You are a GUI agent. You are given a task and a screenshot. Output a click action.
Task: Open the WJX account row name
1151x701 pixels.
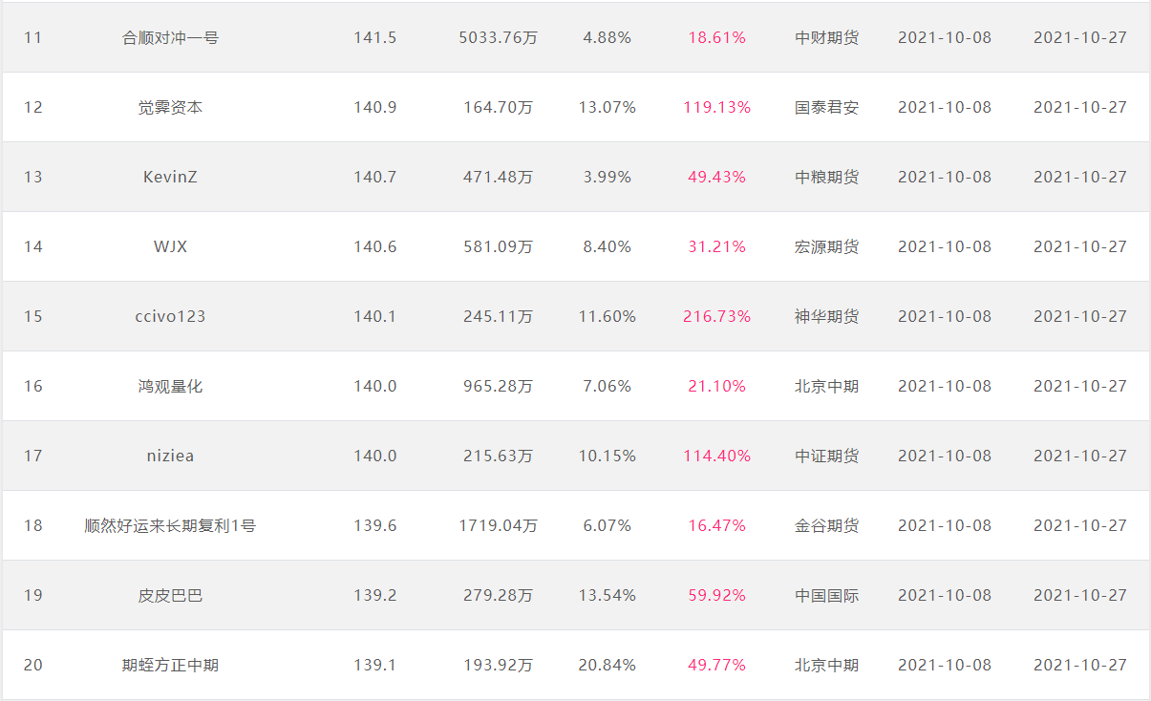tap(170, 247)
